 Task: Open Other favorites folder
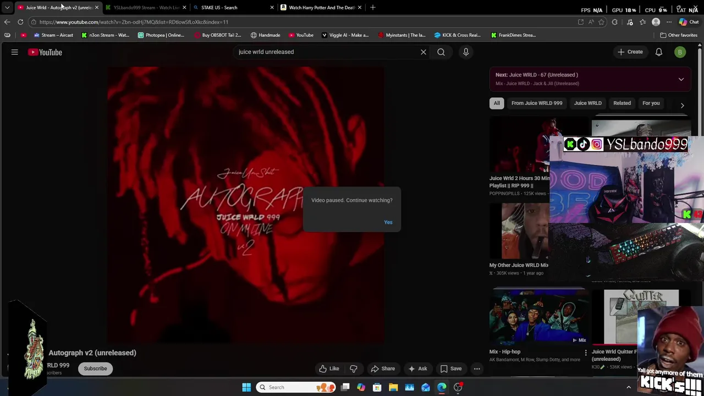[679, 35]
